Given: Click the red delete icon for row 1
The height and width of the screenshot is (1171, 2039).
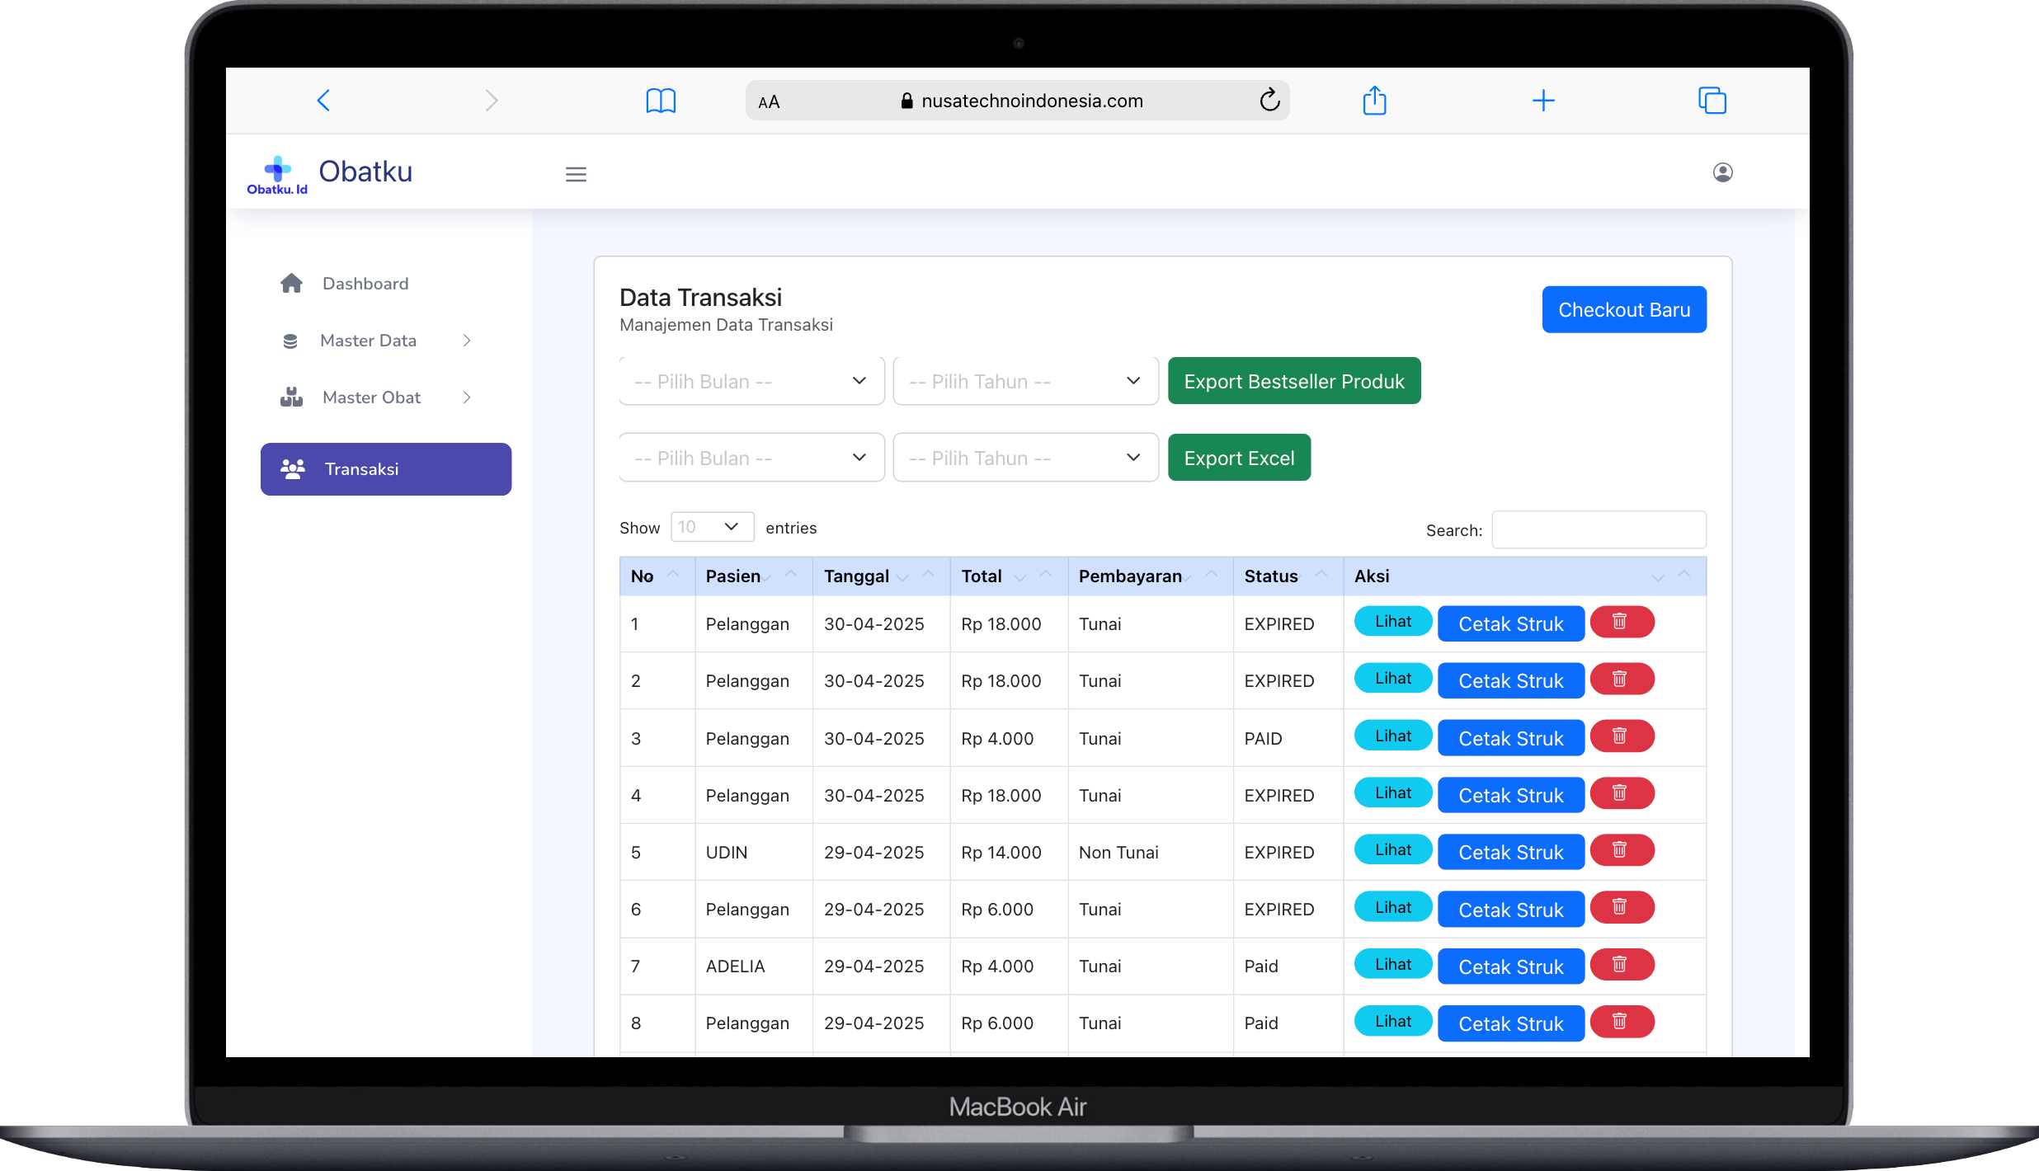Looking at the screenshot, I should (x=1621, y=622).
